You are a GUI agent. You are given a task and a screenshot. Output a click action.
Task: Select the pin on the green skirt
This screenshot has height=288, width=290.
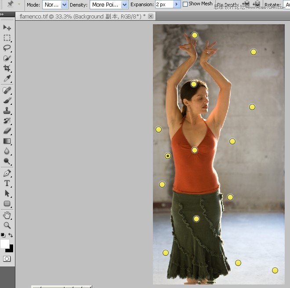196,219
